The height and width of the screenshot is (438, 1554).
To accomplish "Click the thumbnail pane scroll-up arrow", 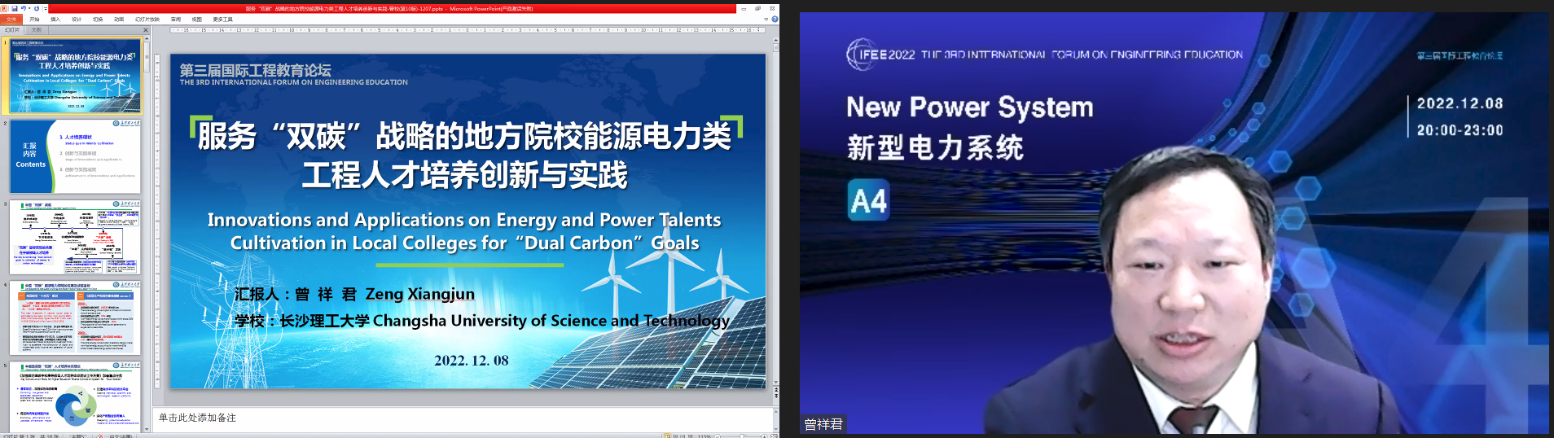I will point(147,40).
